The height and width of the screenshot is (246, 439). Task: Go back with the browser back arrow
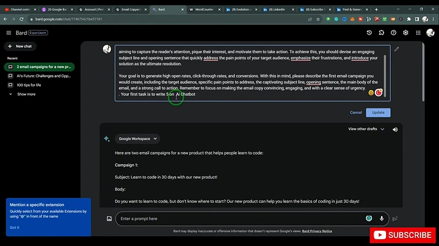pos(6,19)
